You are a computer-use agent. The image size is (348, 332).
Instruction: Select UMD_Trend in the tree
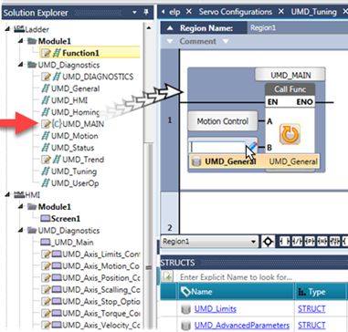[x=83, y=160]
